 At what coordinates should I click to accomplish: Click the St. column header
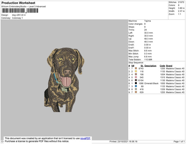142,66
